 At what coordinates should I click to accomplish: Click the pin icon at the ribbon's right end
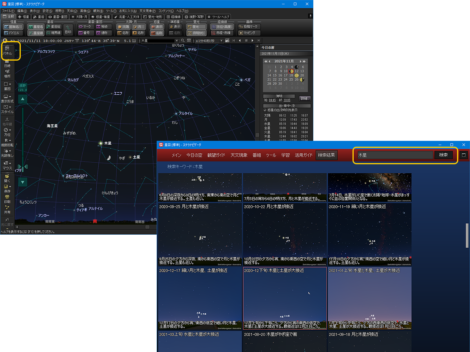click(x=310, y=15)
